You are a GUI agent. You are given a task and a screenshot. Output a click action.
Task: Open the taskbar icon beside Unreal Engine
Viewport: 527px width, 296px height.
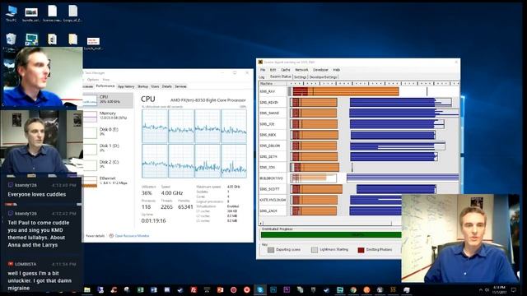tap(394, 289)
